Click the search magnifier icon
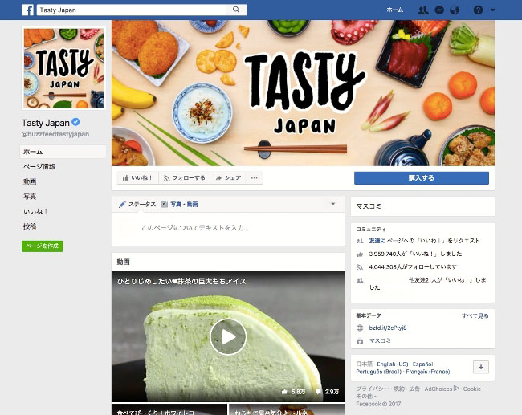 pos(236,10)
